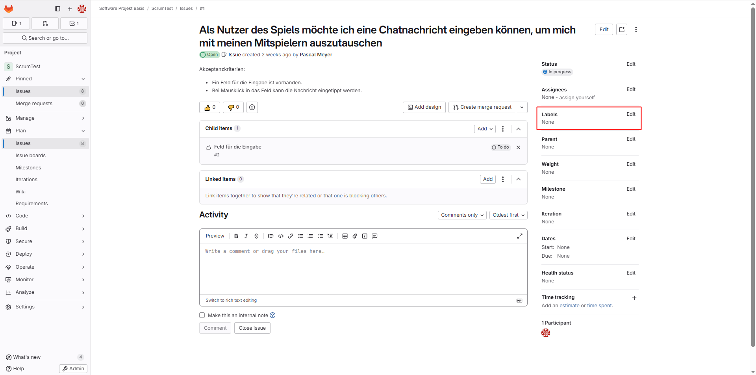Image resolution: width=756 pixels, height=375 pixels.
Task: Edit the issue Labels
Action: point(631,114)
